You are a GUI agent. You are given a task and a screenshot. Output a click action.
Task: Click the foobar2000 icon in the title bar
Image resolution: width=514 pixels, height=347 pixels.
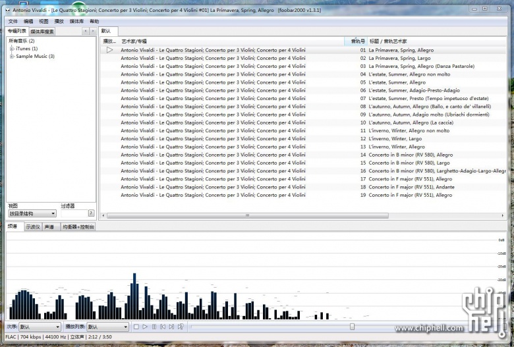coord(8,10)
